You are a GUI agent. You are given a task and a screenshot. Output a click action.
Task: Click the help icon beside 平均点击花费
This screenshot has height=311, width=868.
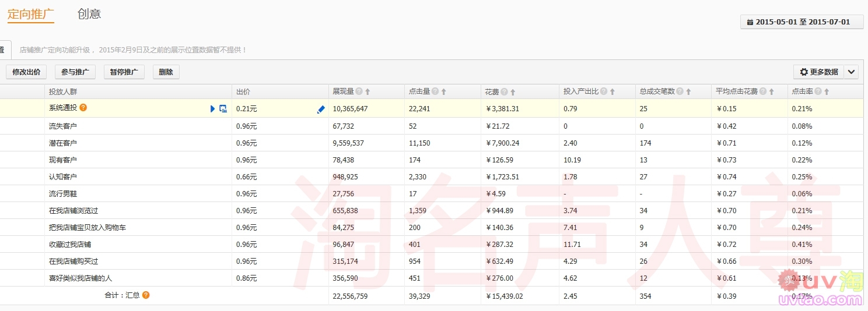pyautogui.click(x=762, y=91)
